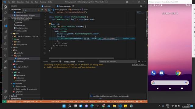Clear the debug console output

coord(139,61)
